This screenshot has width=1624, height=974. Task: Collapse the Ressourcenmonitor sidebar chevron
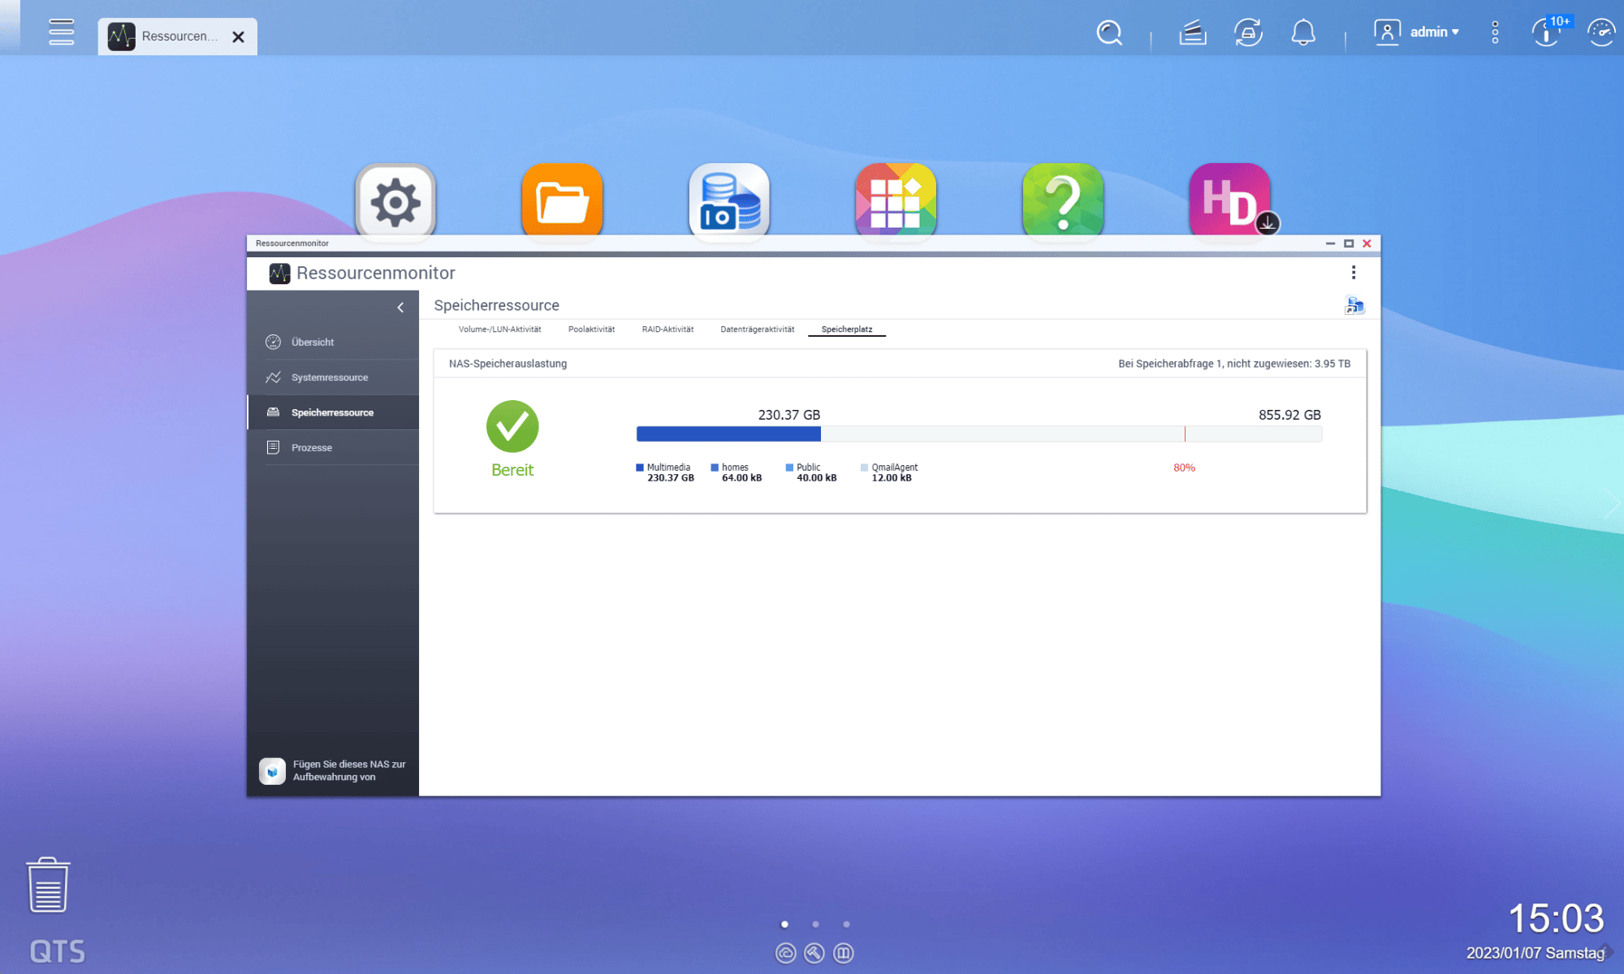click(x=400, y=307)
